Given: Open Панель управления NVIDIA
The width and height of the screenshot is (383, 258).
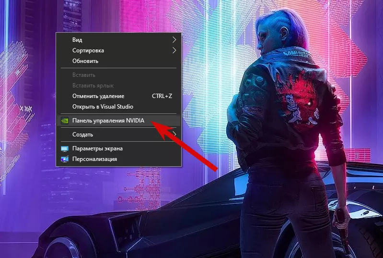Looking at the screenshot, I should 119,121.
